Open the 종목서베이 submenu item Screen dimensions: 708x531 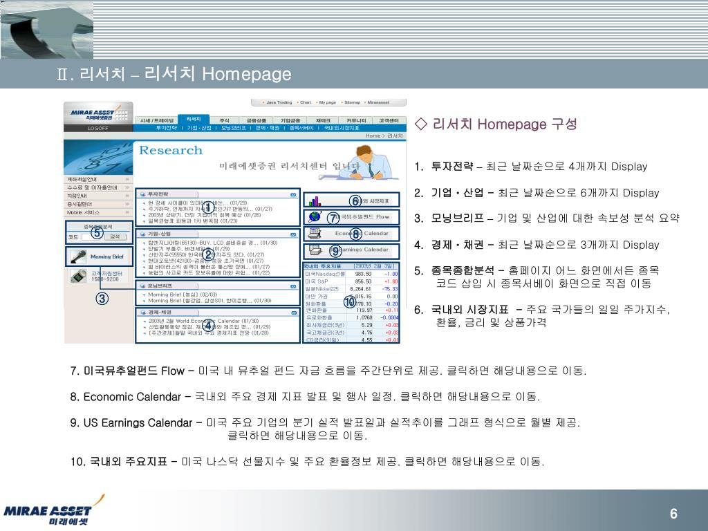tap(301, 128)
